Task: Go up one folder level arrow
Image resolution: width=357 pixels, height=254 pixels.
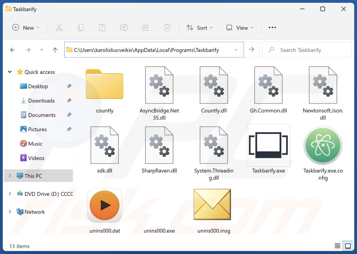Action: (55, 50)
